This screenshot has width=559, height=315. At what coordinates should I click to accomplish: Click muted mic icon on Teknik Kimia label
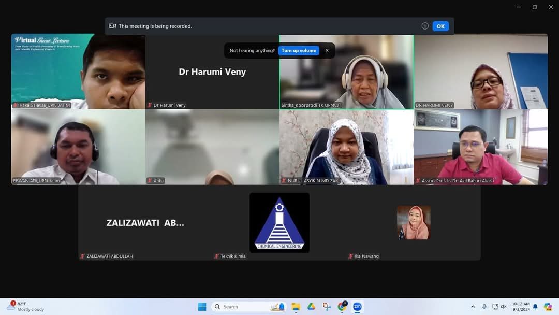click(217, 256)
